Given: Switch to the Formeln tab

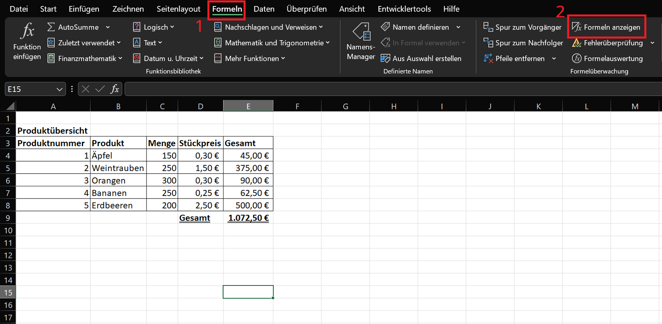Looking at the screenshot, I should pyautogui.click(x=227, y=9).
